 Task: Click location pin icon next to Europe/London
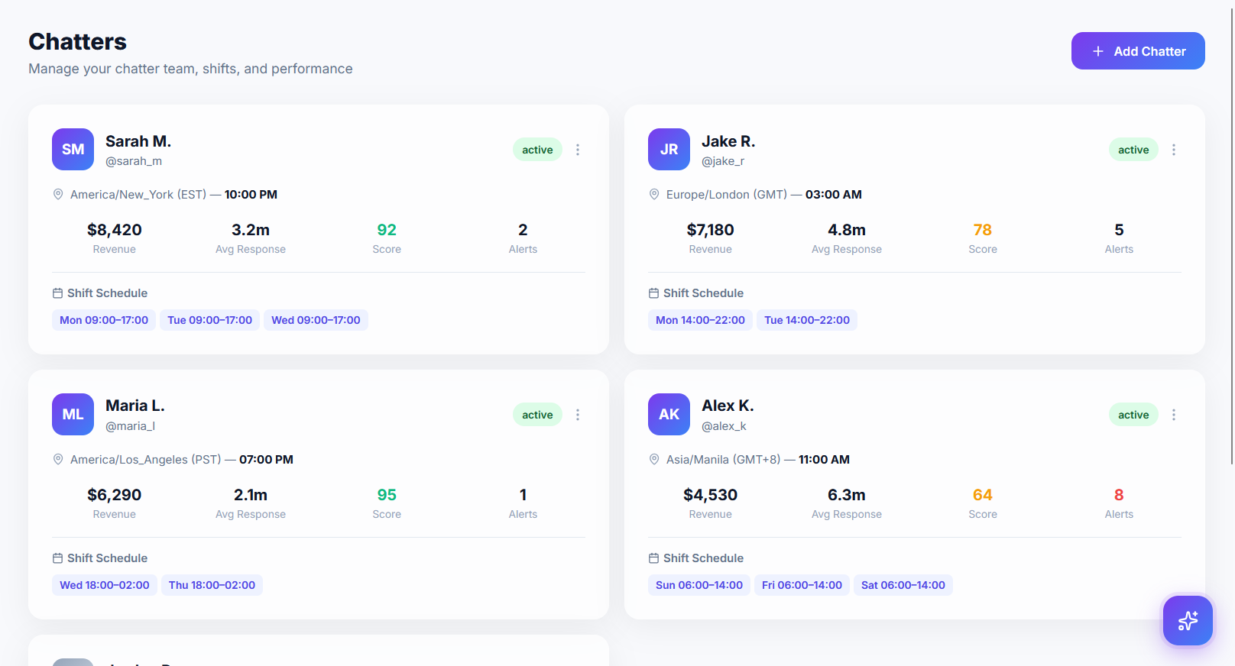[654, 195]
